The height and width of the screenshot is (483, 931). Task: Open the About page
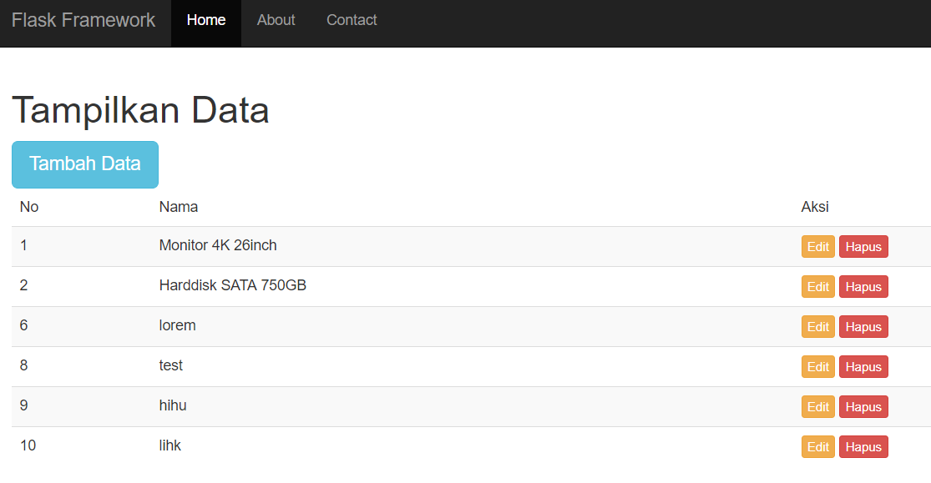point(276,20)
